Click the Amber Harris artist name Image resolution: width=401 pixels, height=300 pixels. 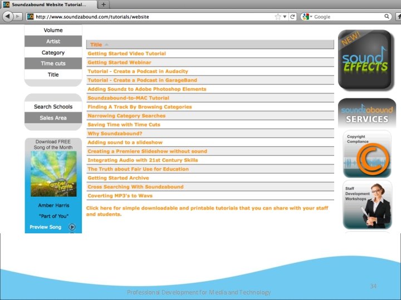pos(53,206)
